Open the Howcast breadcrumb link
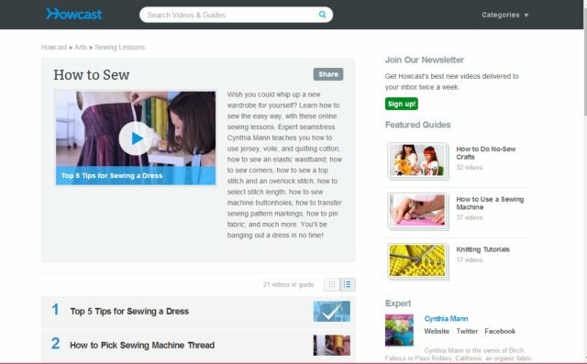This screenshot has height=364, width=587. [53, 47]
